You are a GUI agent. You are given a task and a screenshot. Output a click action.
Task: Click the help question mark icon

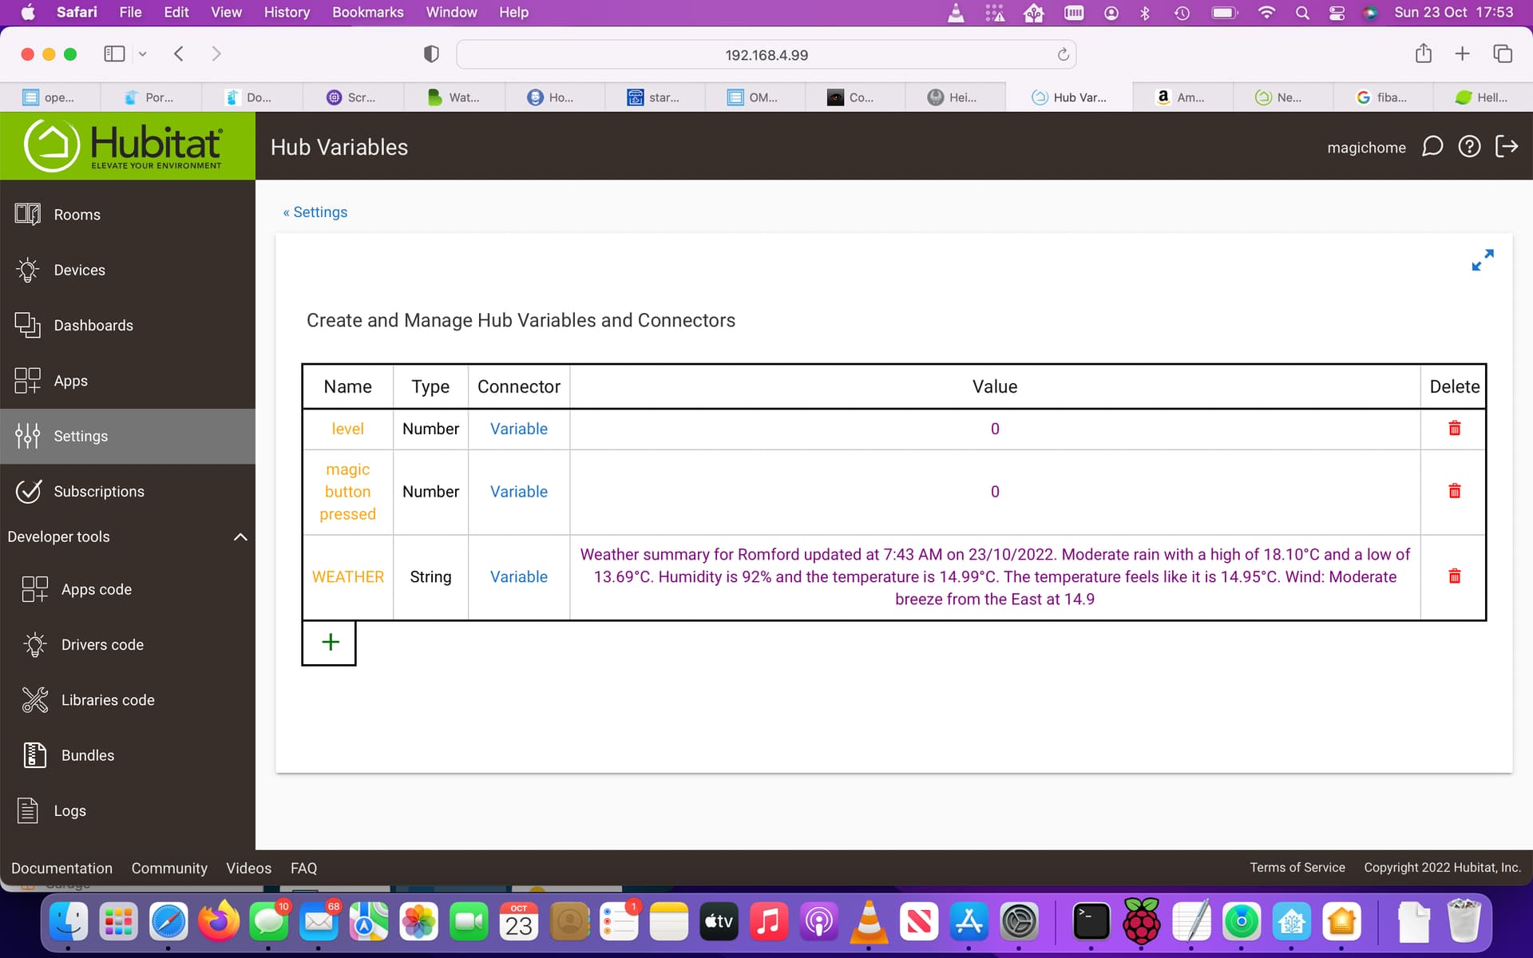pyautogui.click(x=1469, y=147)
